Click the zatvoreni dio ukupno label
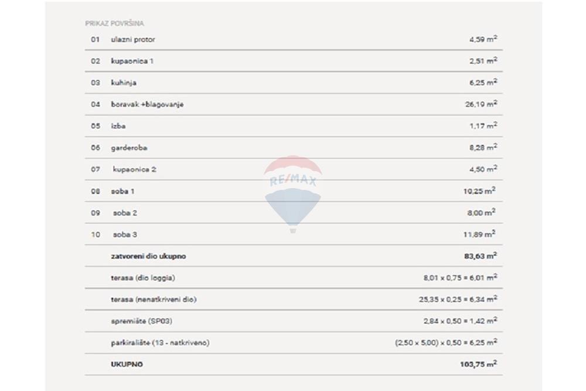Screen dimensions: 586x391 pos(148,256)
